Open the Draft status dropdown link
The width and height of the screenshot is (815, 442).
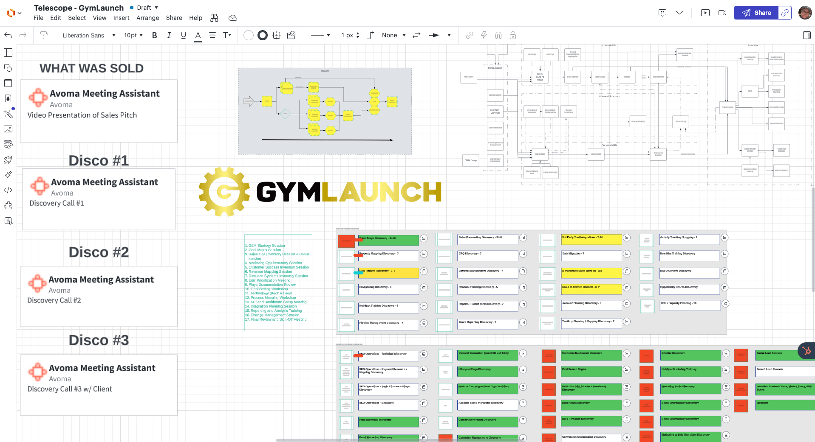pyautogui.click(x=145, y=8)
